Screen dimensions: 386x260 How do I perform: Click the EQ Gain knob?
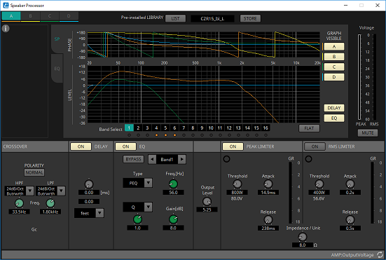[x=173, y=219]
